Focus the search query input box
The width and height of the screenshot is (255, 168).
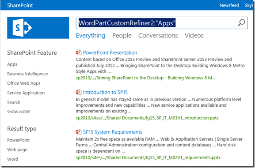coord(162,23)
